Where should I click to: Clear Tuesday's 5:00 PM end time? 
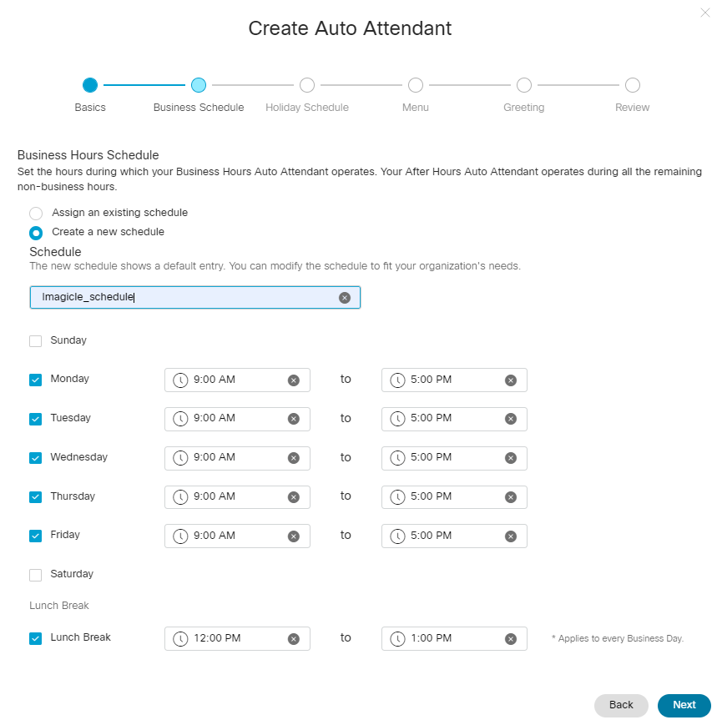511,419
